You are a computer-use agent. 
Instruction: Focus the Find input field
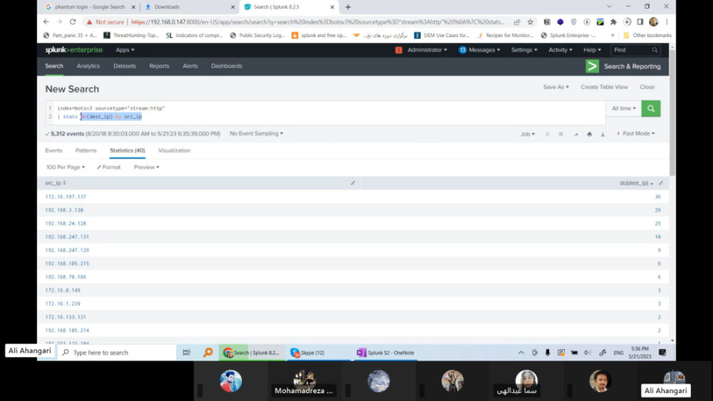pyautogui.click(x=635, y=50)
